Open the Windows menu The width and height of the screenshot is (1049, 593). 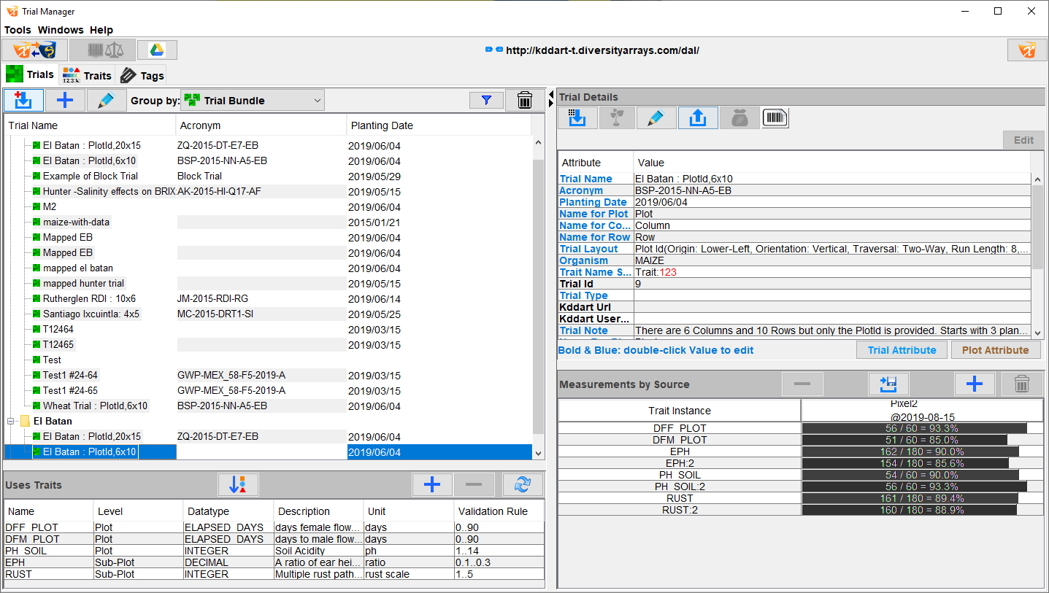(61, 30)
